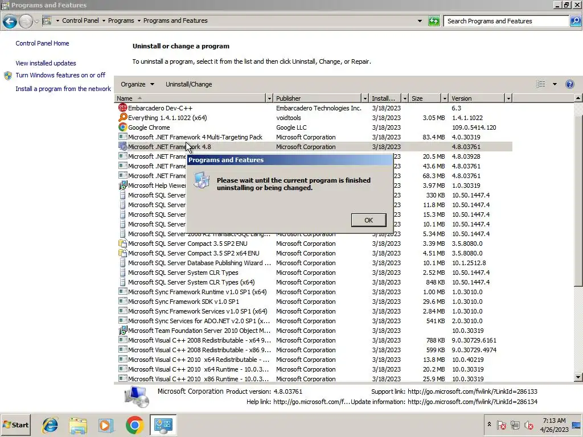This screenshot has height=437, width=583.
Task: Click Install a program from the network
Action: pyautogui.click(x=63, y=89)
